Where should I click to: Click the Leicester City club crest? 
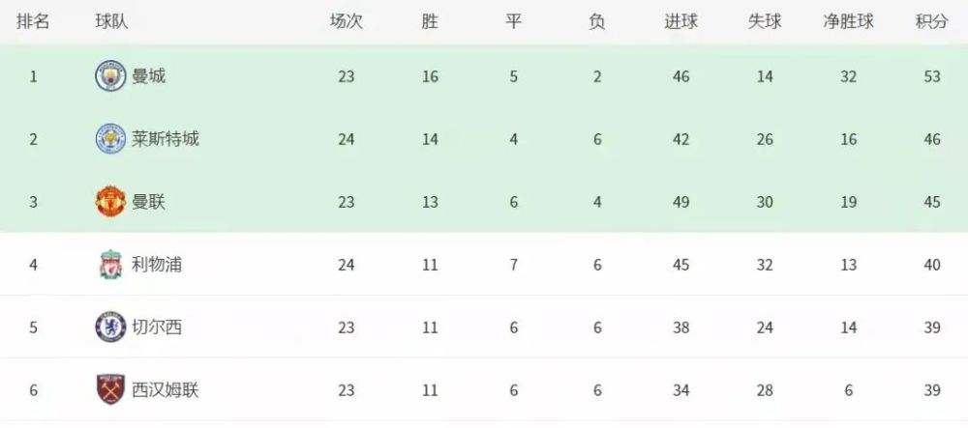point(110,139)
